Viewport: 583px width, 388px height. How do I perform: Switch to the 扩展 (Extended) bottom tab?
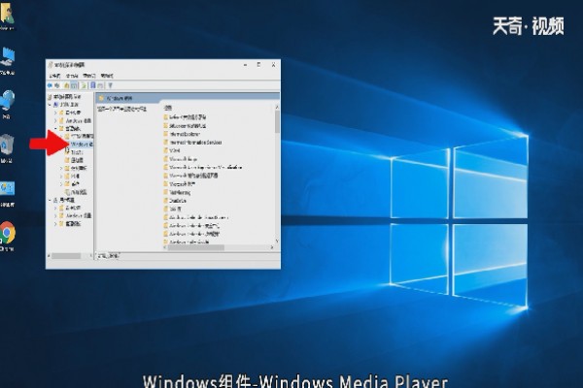coord(103,256)
